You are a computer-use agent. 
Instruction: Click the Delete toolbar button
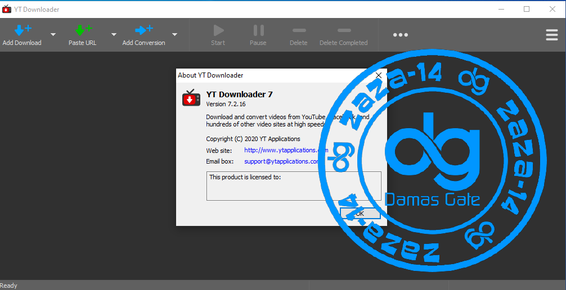[299, 35]
